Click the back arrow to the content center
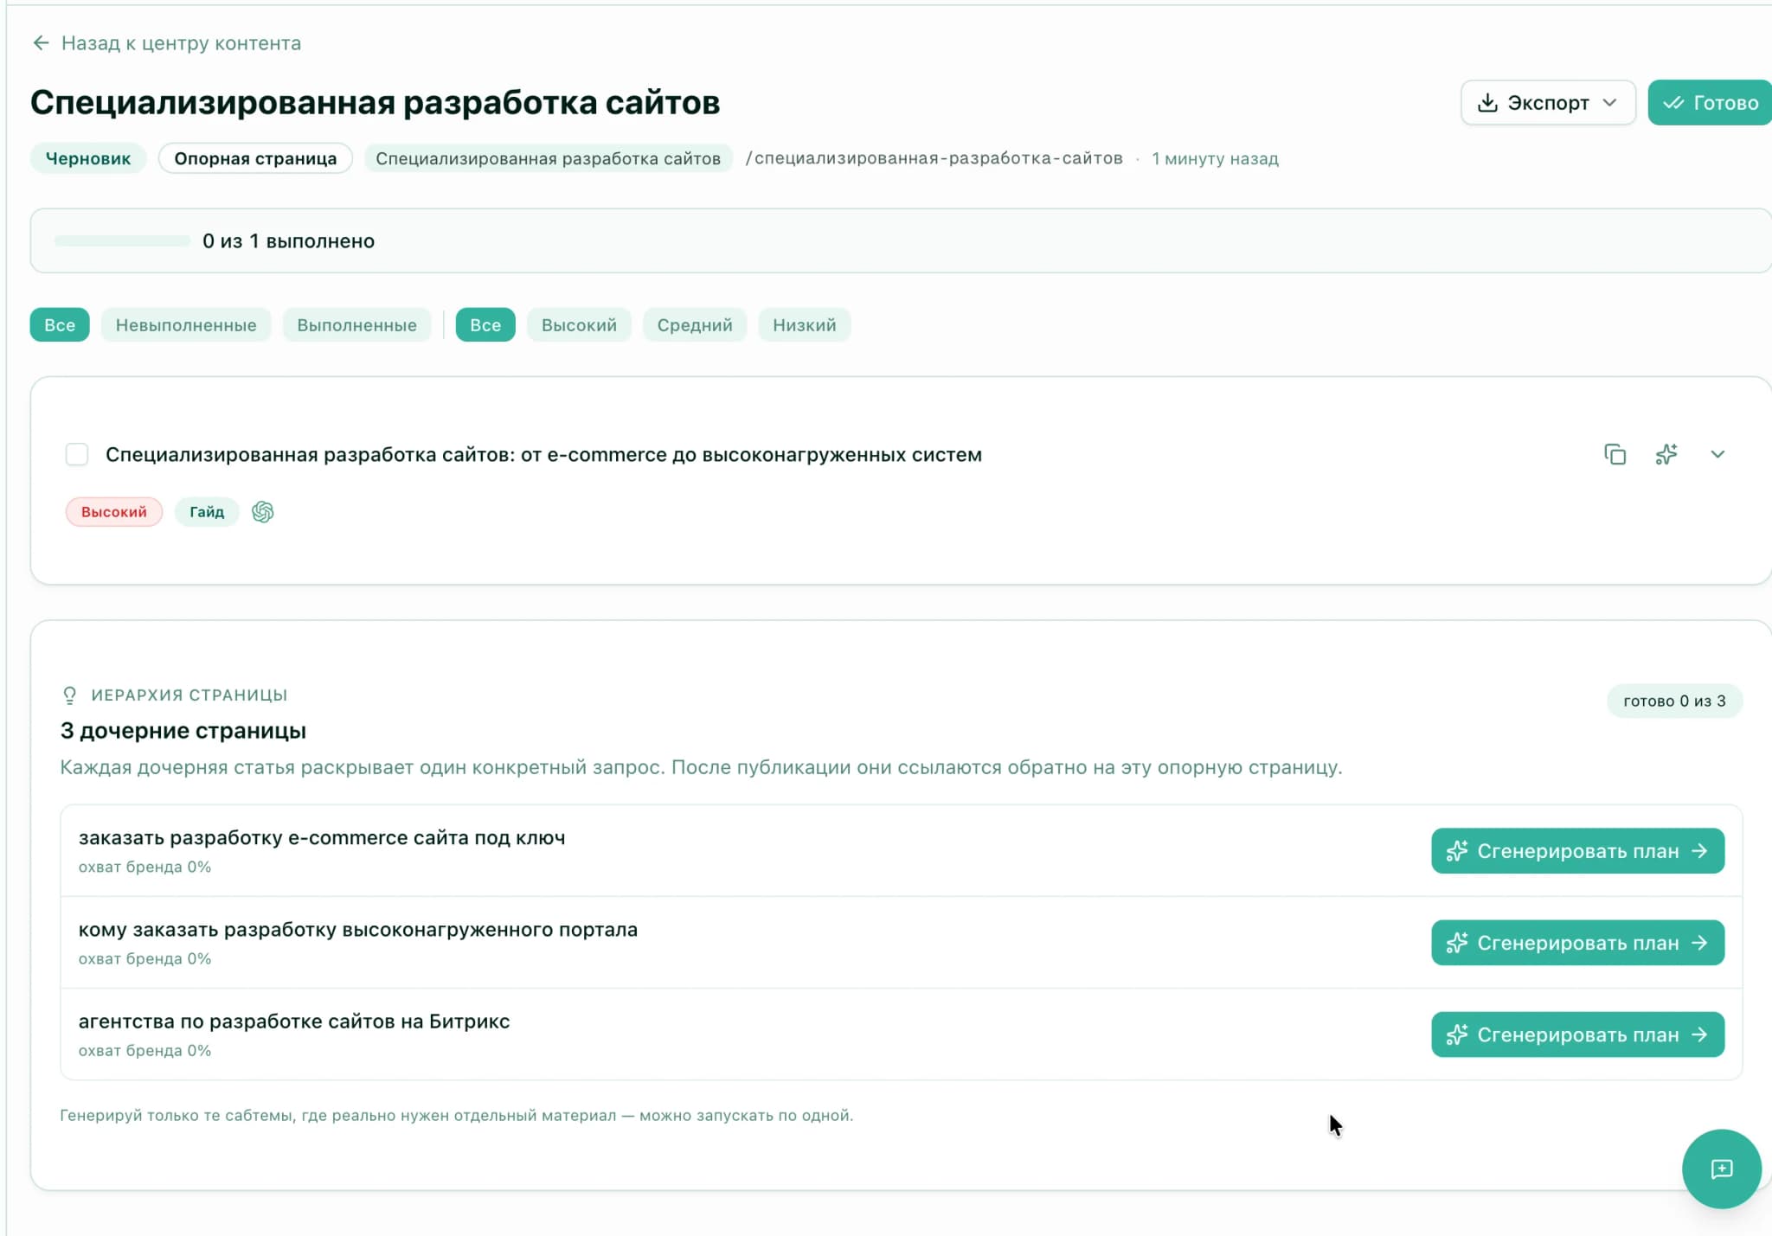 (x=41, y=43)
